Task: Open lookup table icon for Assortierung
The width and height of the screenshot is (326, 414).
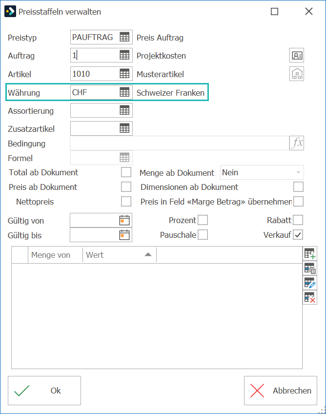Action: (124, 110)
